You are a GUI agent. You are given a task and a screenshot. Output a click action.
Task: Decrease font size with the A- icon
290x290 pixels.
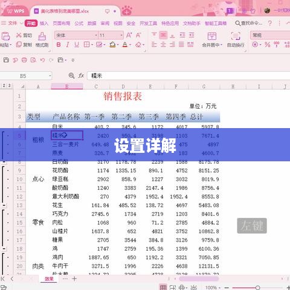(138, 35)
